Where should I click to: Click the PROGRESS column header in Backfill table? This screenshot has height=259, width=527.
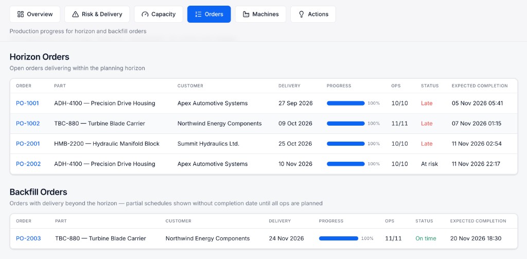pyautogui.click(x=331, y=221)
